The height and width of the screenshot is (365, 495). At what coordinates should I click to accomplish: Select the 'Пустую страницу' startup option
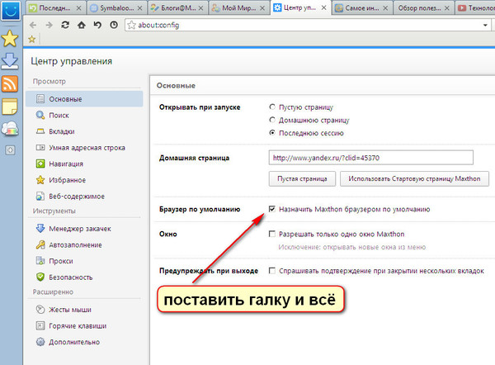pyautogui.click(x=273, y=107)
